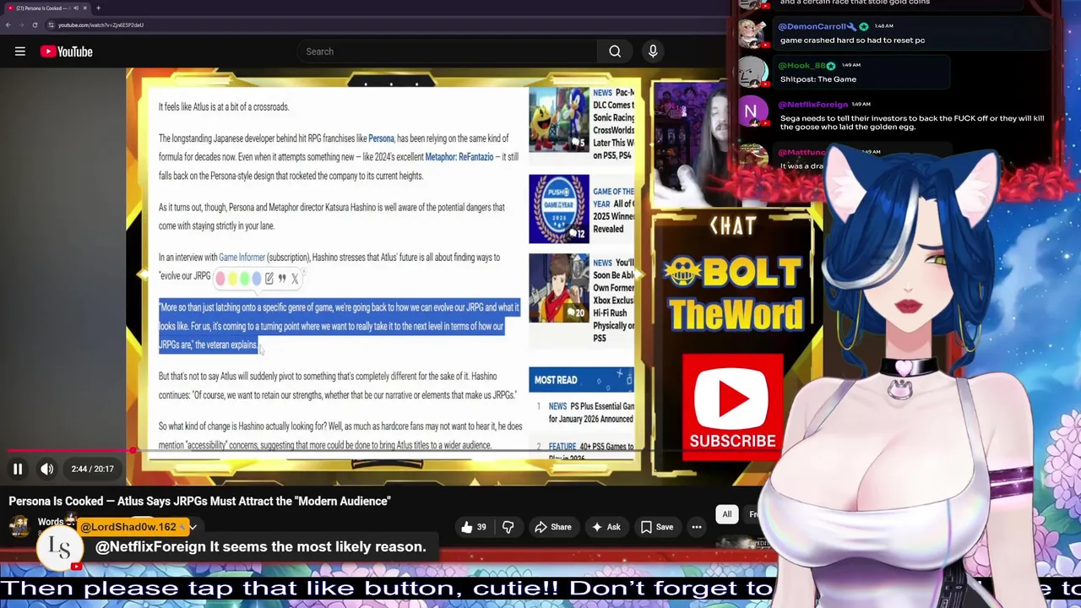Pick the yellow highlight color swatch

click(x=232, y=278)
